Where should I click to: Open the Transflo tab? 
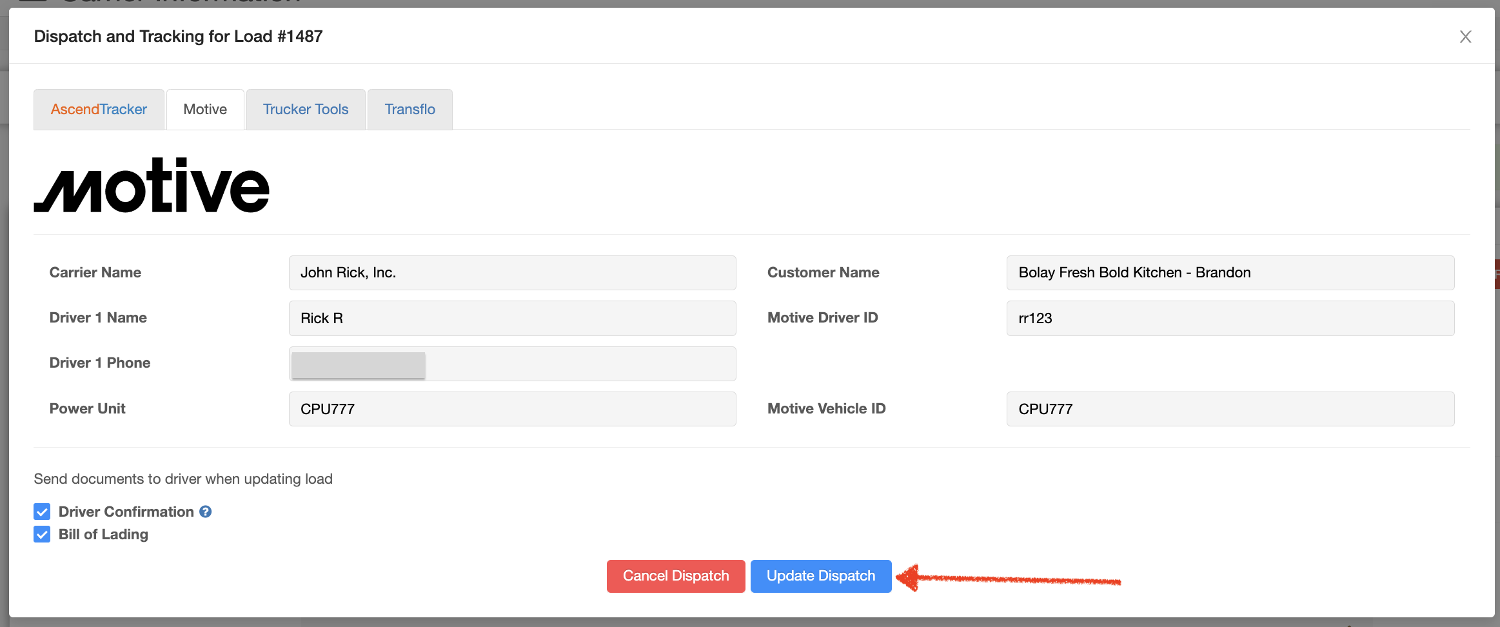tap(410, 110)
